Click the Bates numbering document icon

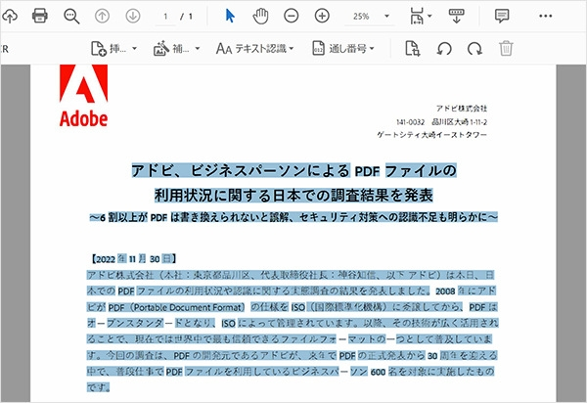[318, 49]
